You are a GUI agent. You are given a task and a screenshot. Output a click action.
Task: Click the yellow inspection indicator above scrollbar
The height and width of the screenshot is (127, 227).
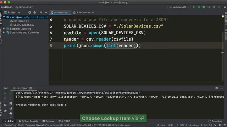pyautogui.click(x=223, y=17)
